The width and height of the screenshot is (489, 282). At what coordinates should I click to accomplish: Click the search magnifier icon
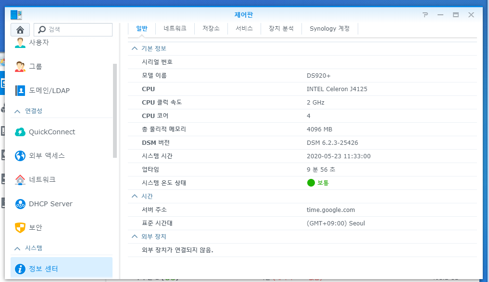[x=41, y=30]
